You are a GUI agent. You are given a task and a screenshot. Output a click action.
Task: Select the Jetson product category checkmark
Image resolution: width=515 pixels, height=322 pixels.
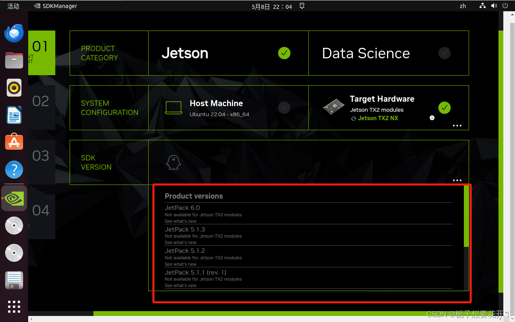tap(284, 53)
